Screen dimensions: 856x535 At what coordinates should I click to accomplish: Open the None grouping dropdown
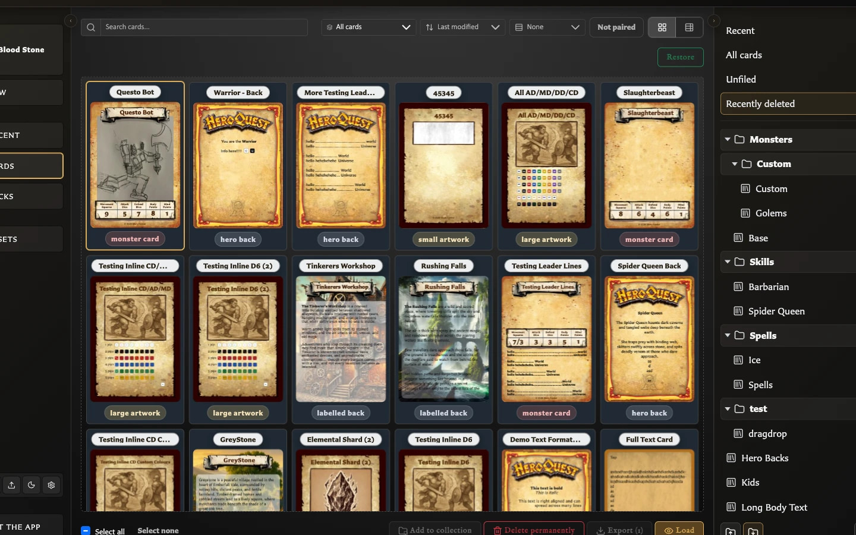(547, 27)
